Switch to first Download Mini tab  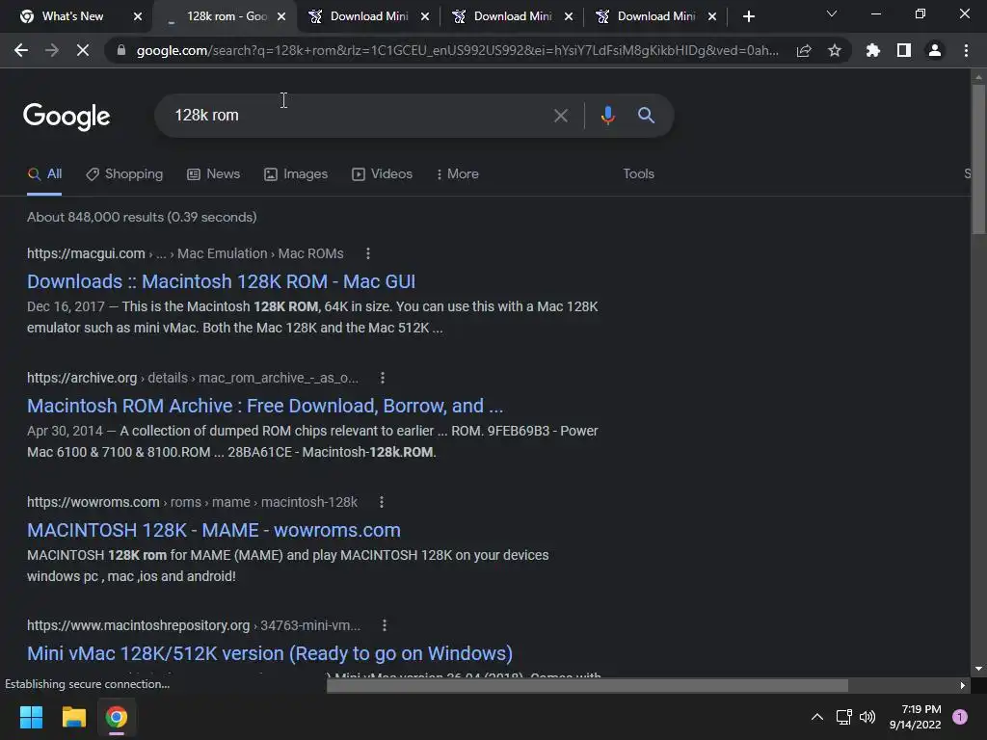point(360,16)
